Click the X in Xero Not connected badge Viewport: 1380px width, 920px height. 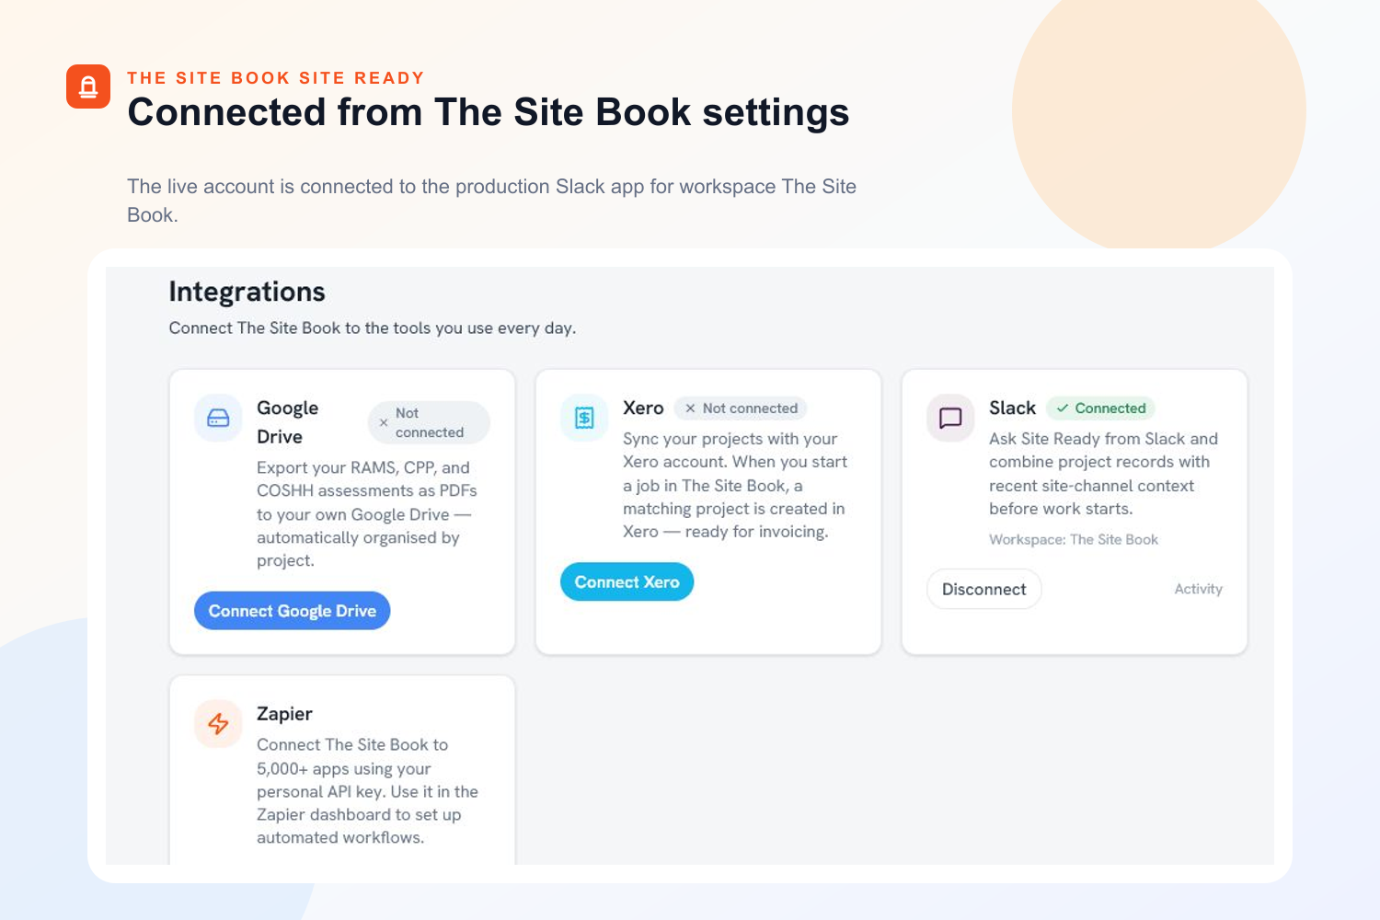pos(691,408)
